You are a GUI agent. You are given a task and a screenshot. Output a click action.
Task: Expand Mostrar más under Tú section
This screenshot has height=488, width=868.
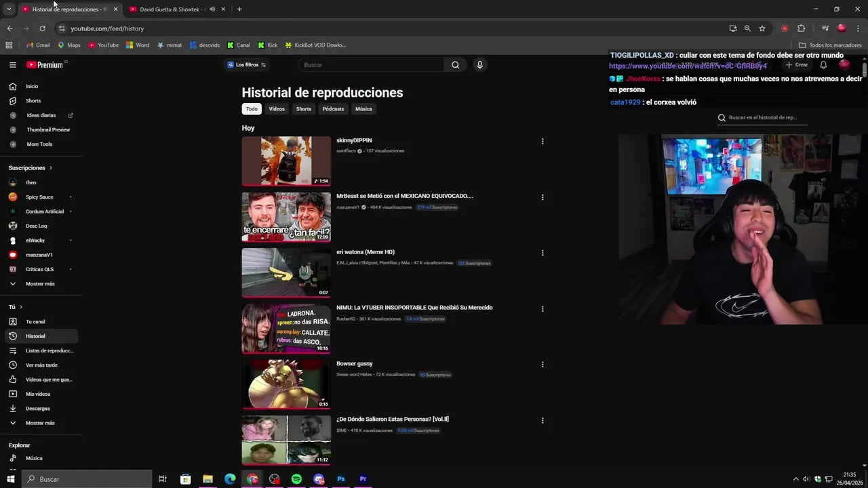(39, 423)
